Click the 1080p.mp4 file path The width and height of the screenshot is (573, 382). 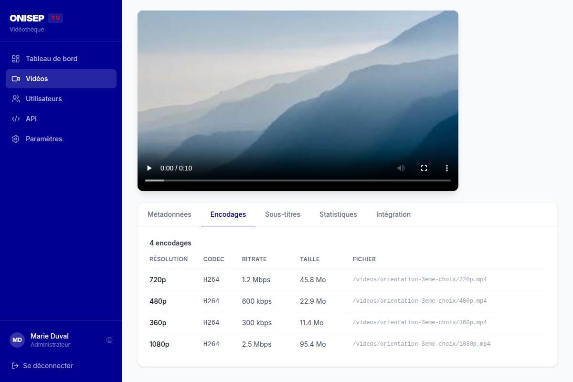click(x=422, y=344)
